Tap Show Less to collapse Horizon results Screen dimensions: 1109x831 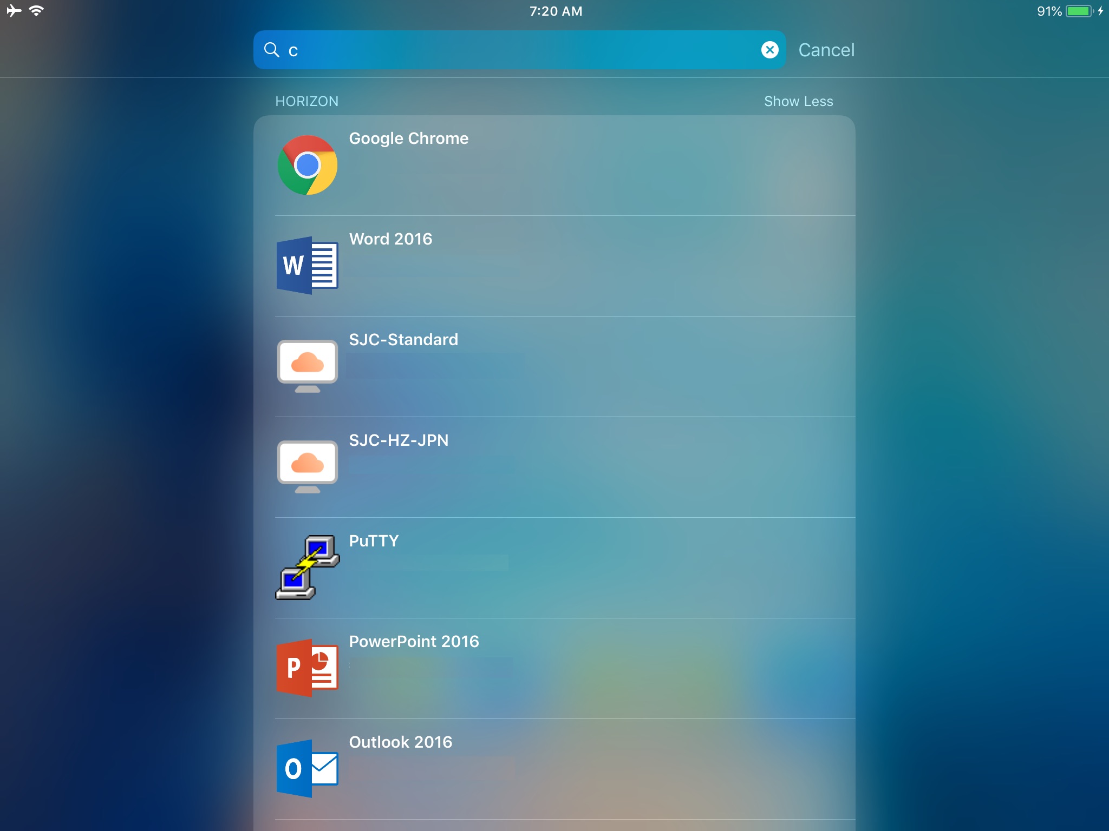coord(798,101)
